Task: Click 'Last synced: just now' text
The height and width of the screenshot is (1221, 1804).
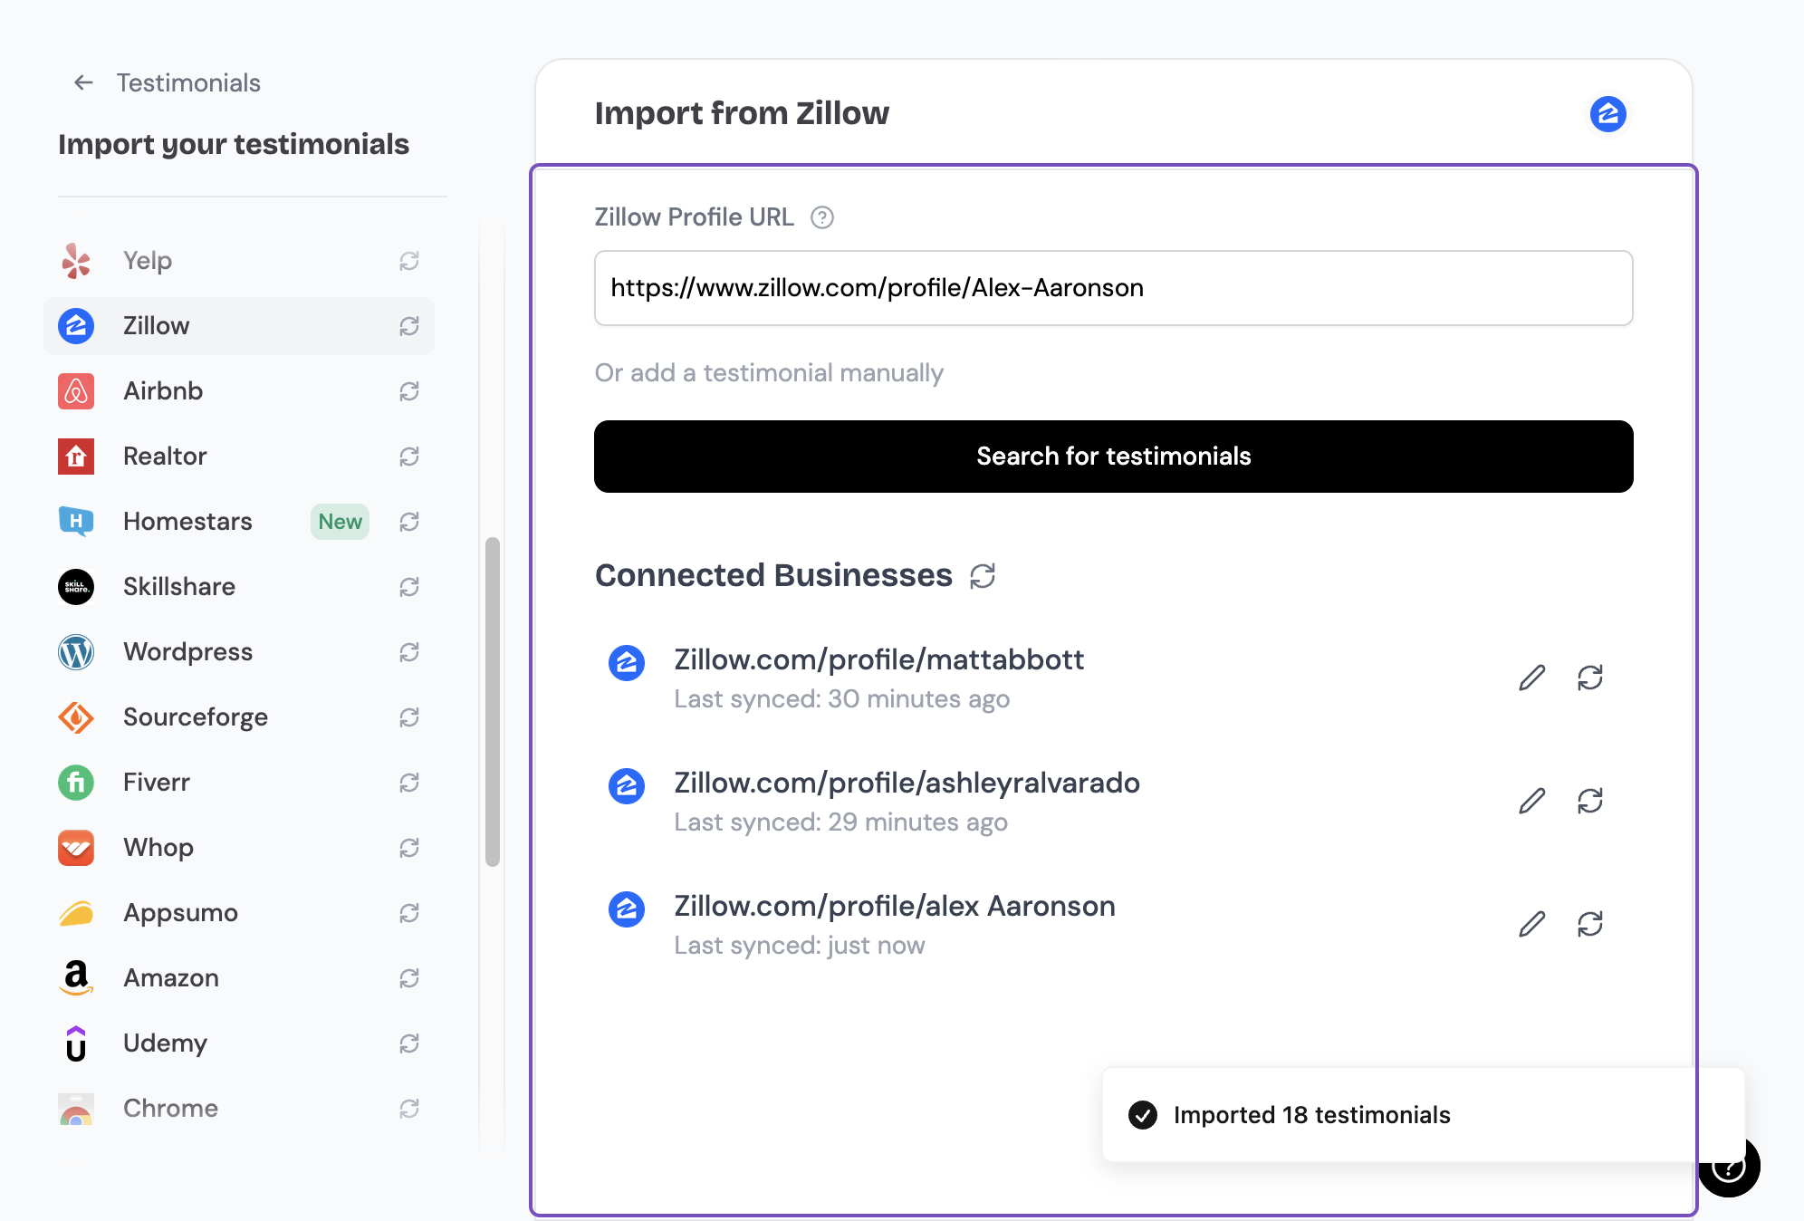Action: (x=799, y=946)
